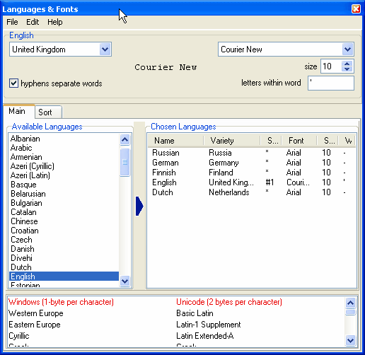Click Basic Latin Unicode entry
The width and height of the screenshot is (365, 355).
coord(195,313)
